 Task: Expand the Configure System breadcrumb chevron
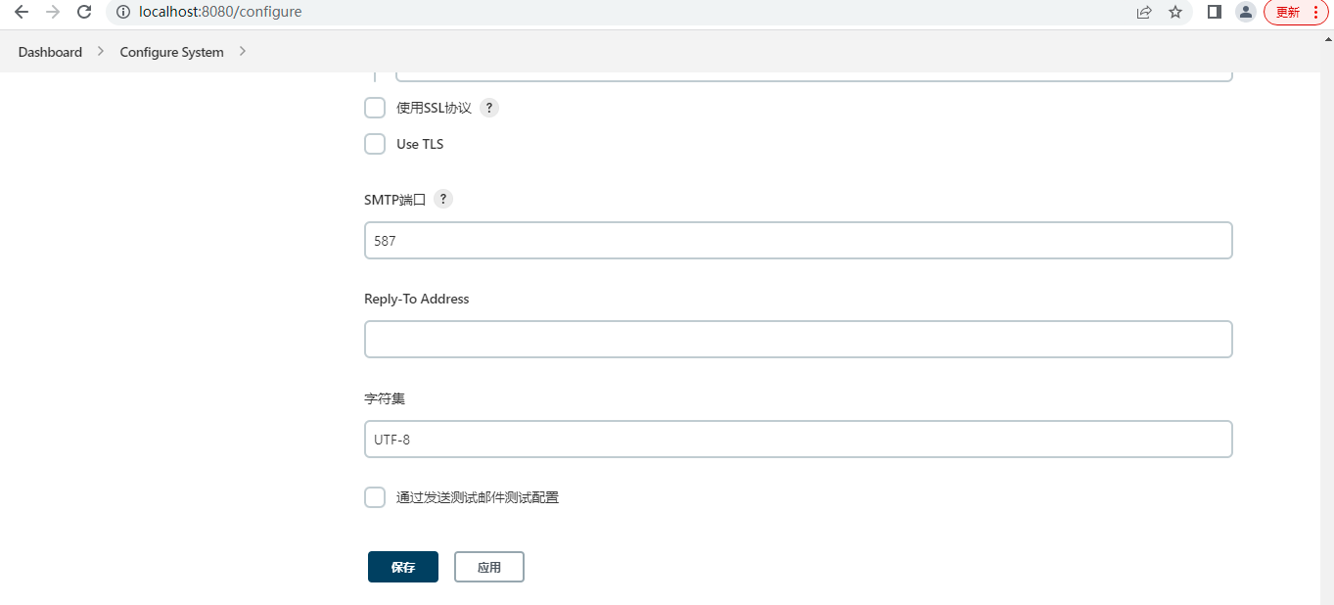[x=243, y=51]
